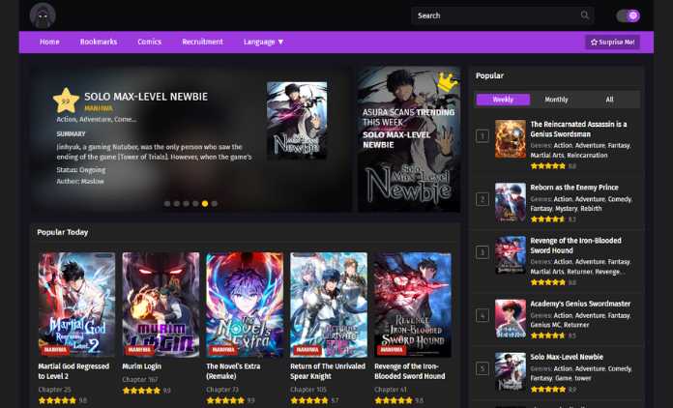673x408 pixels.
Task: Open the Recruitment menu item
Action: pos(202,42)
